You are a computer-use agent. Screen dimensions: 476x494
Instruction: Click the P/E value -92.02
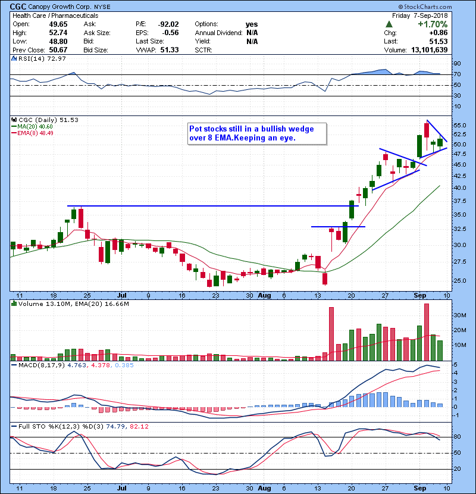click(168, 24)
